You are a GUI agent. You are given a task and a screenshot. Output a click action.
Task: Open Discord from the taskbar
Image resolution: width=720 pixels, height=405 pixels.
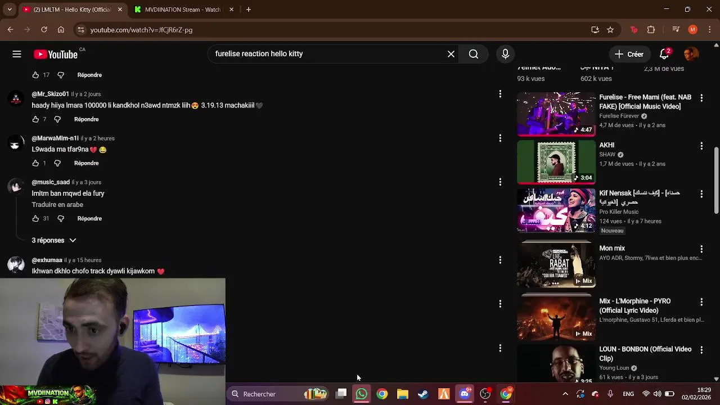click(465, 394)
